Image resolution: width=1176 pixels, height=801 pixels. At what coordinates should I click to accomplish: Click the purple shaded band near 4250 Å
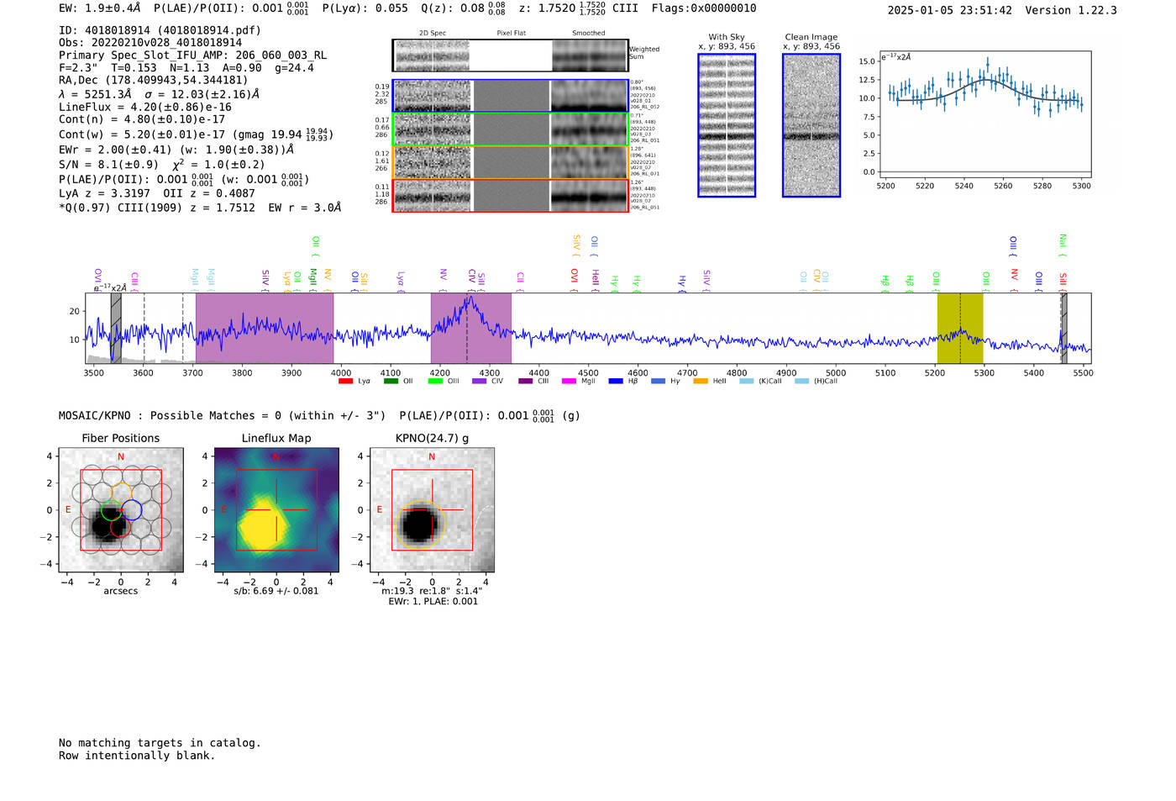tap(471, 328)
